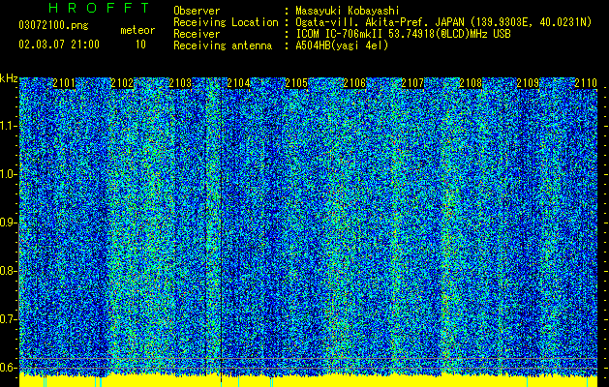Click the 0.9 kHz axis label
The height and width of the screenshot is (387, 609).
(8, 223)
